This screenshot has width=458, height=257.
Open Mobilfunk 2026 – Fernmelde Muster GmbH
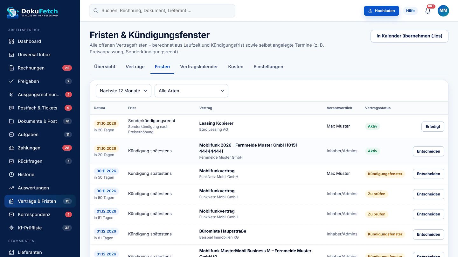[x=248, y=148]
